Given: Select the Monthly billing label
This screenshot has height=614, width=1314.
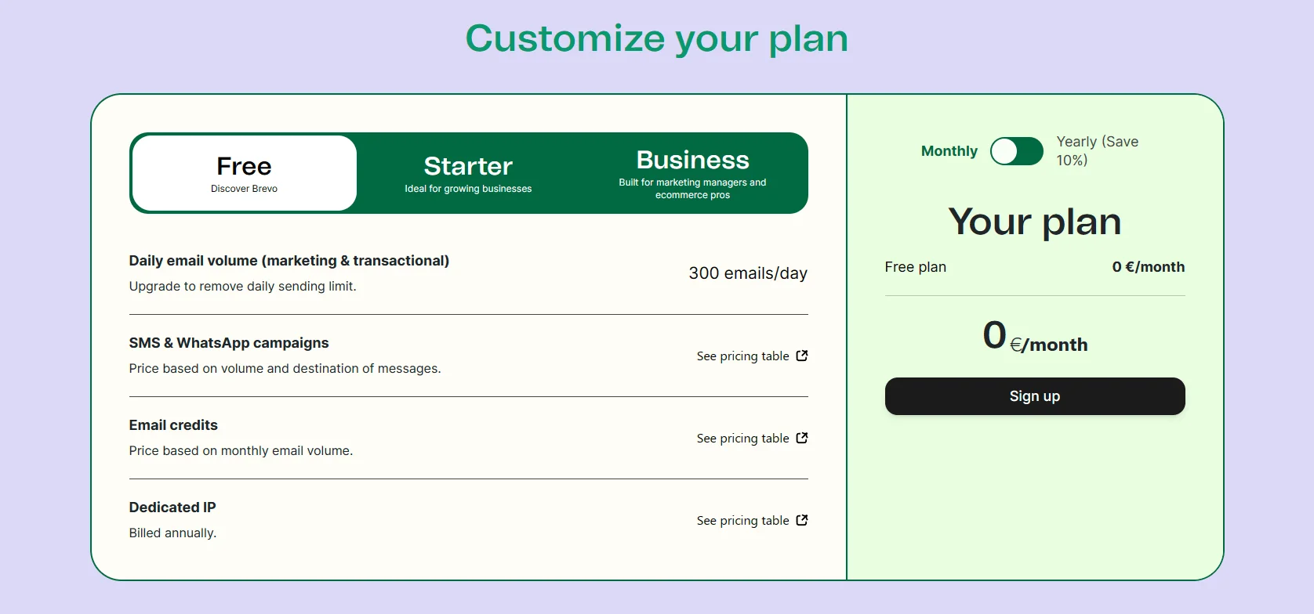Looking at the screenshot, I should [949, 151].
